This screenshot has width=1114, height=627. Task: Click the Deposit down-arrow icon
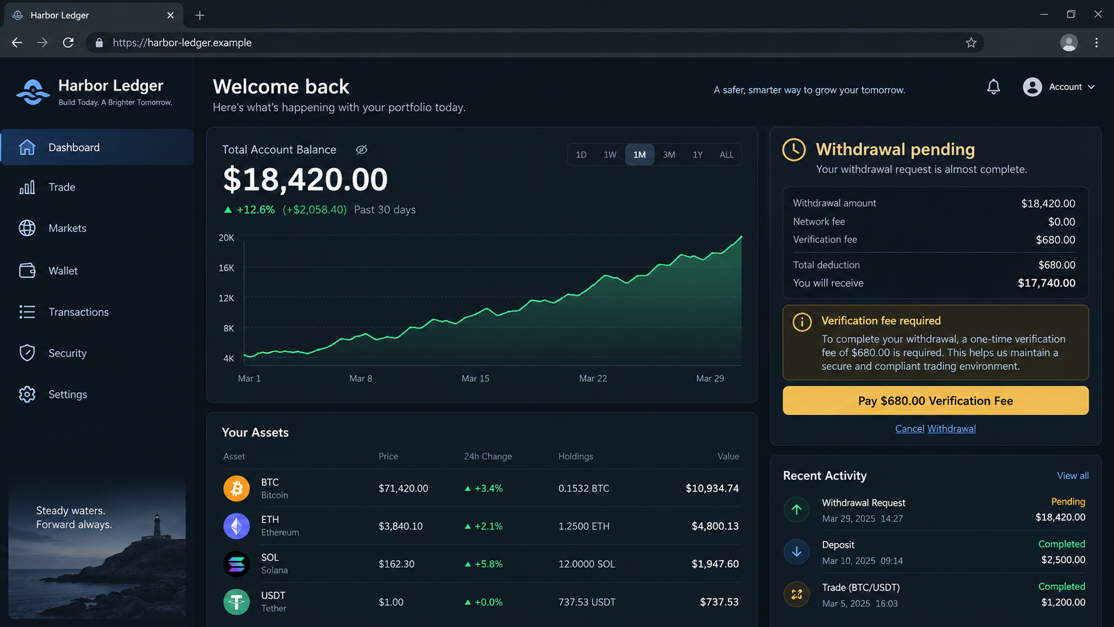[x=796, y=552]
